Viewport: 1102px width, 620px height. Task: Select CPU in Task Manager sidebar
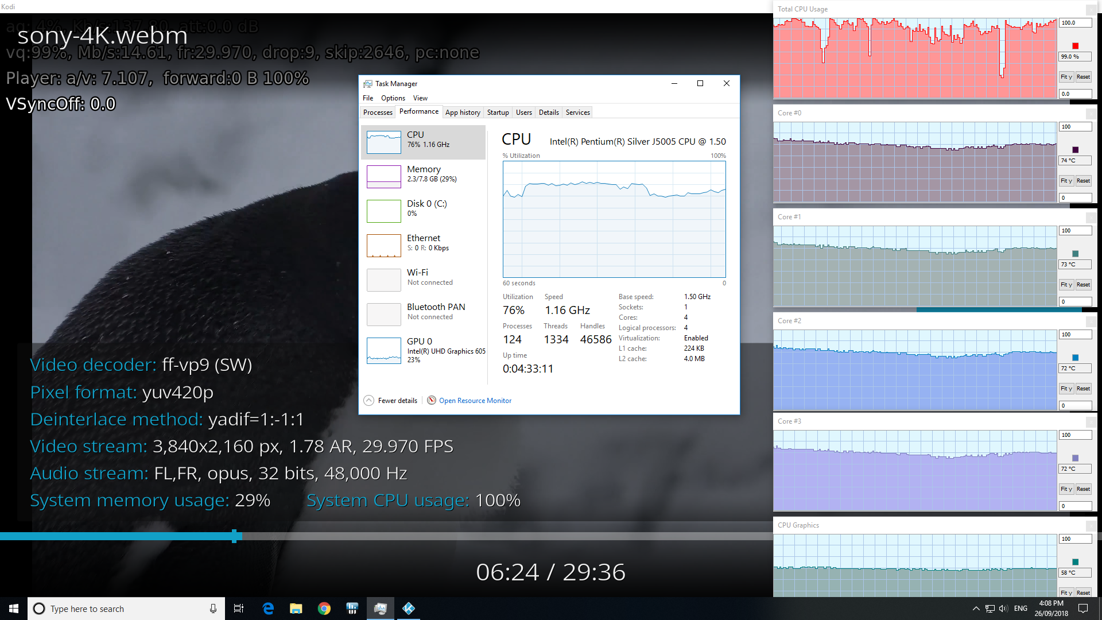[x=424, y=142]
